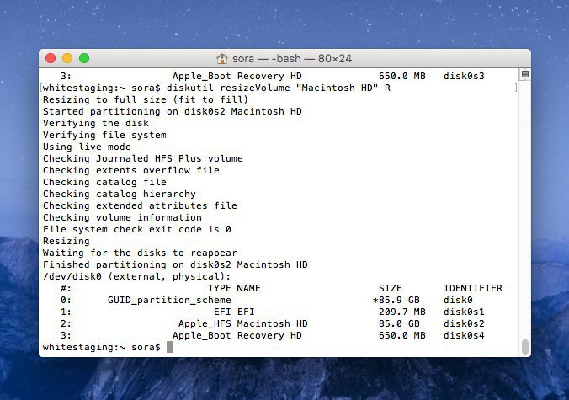Click the 'disk0s2' identifier in table
569x400 pixels.
point(464,323)
